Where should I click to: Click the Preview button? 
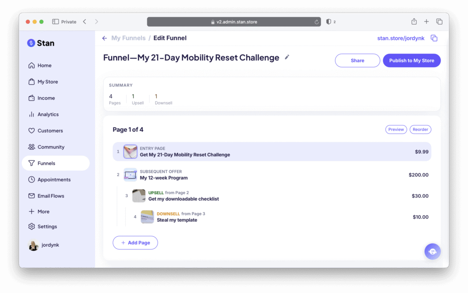point(396,129)
